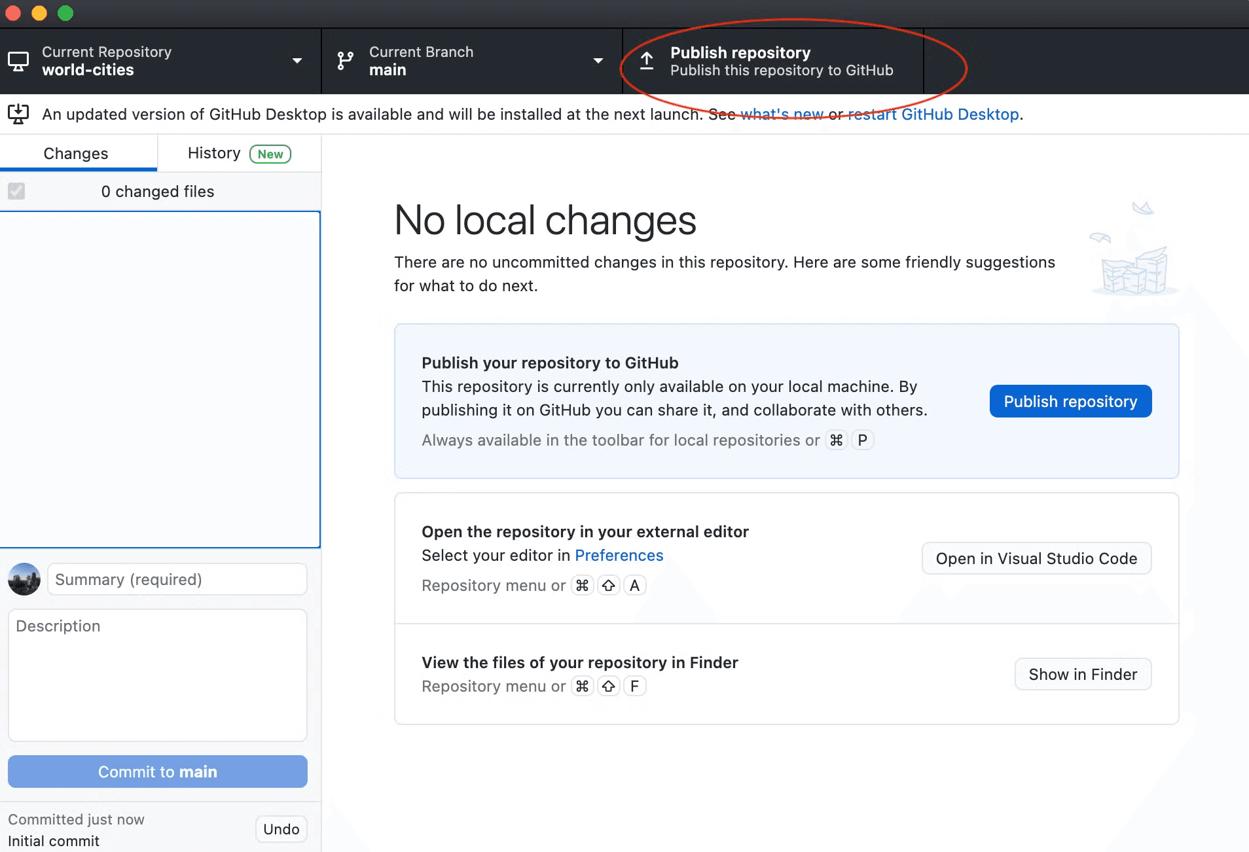The height and width of the screenshot is (852, 1249).
Task: Click the green fullscreen window button
Action: [x=65, y=13]
